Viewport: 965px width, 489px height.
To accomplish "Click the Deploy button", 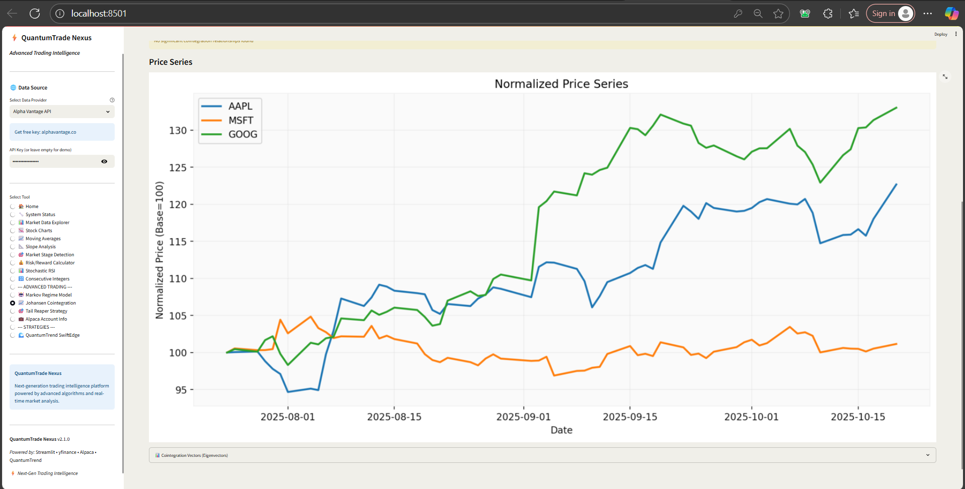I will click(x=940, y=34).
